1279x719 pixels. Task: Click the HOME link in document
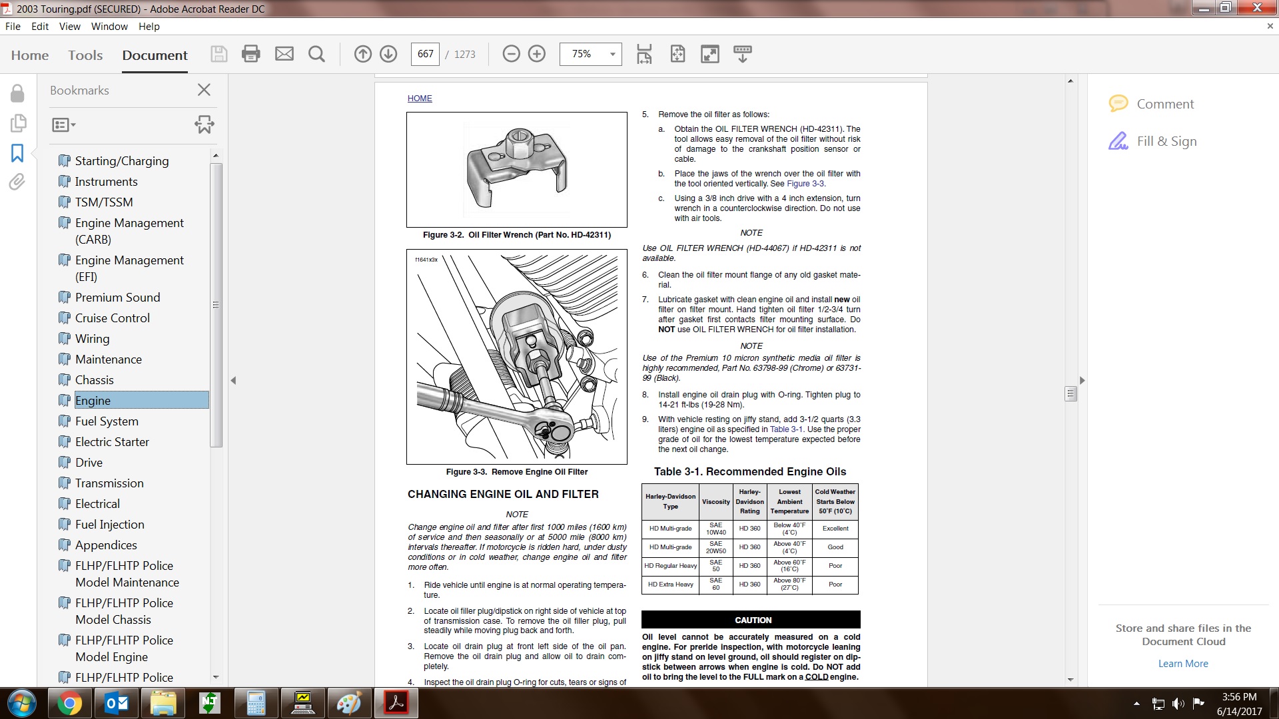pos(420,99)
